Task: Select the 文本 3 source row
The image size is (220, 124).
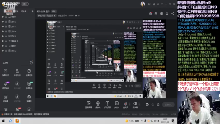Action: pyautogui.click(x=17, y=22)
